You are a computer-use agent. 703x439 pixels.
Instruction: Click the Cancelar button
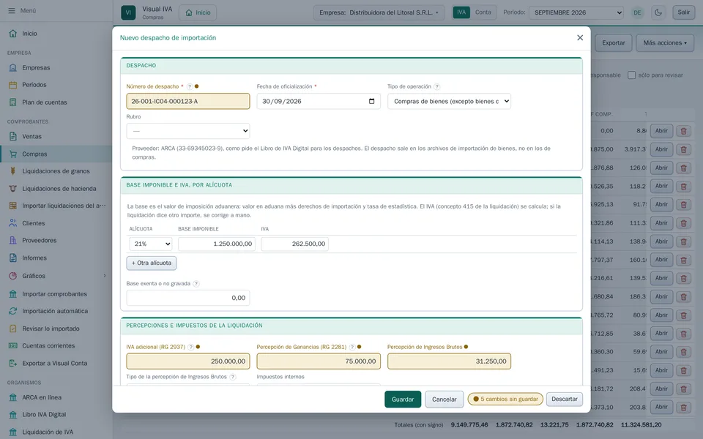(445, 399)
